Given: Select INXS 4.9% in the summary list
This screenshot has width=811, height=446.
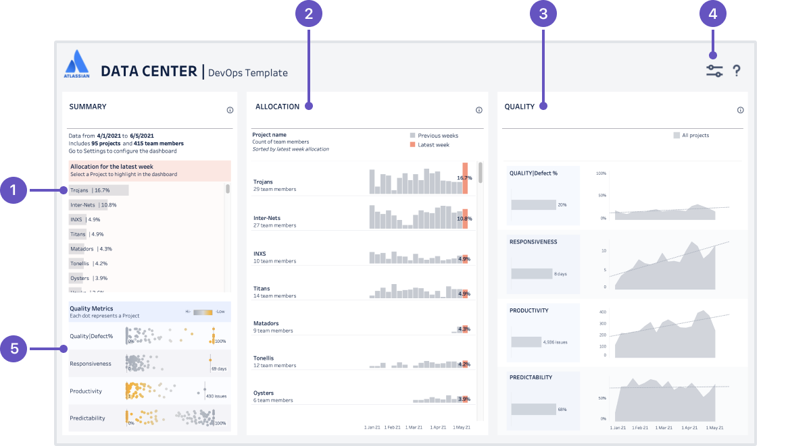Looking at the screenshot, I should (x=84, y=219).
